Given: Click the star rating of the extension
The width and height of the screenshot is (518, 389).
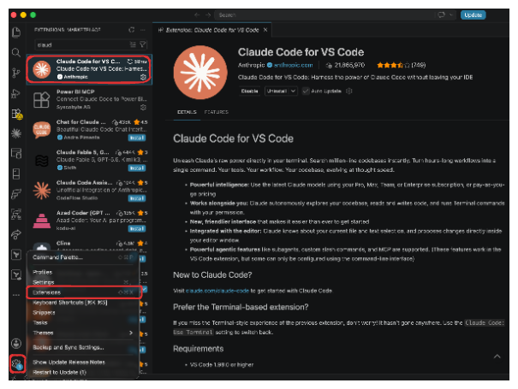Looking at the screenshot, I should click(393, 65).
